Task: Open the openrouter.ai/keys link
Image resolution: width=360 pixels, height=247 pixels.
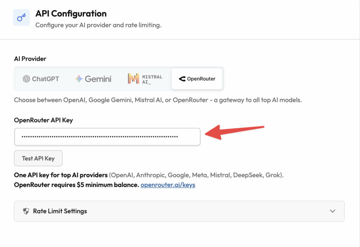Action: pos(168,185)
